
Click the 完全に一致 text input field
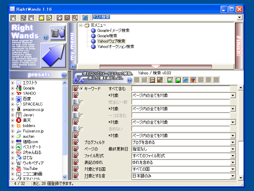coord(181,102)
